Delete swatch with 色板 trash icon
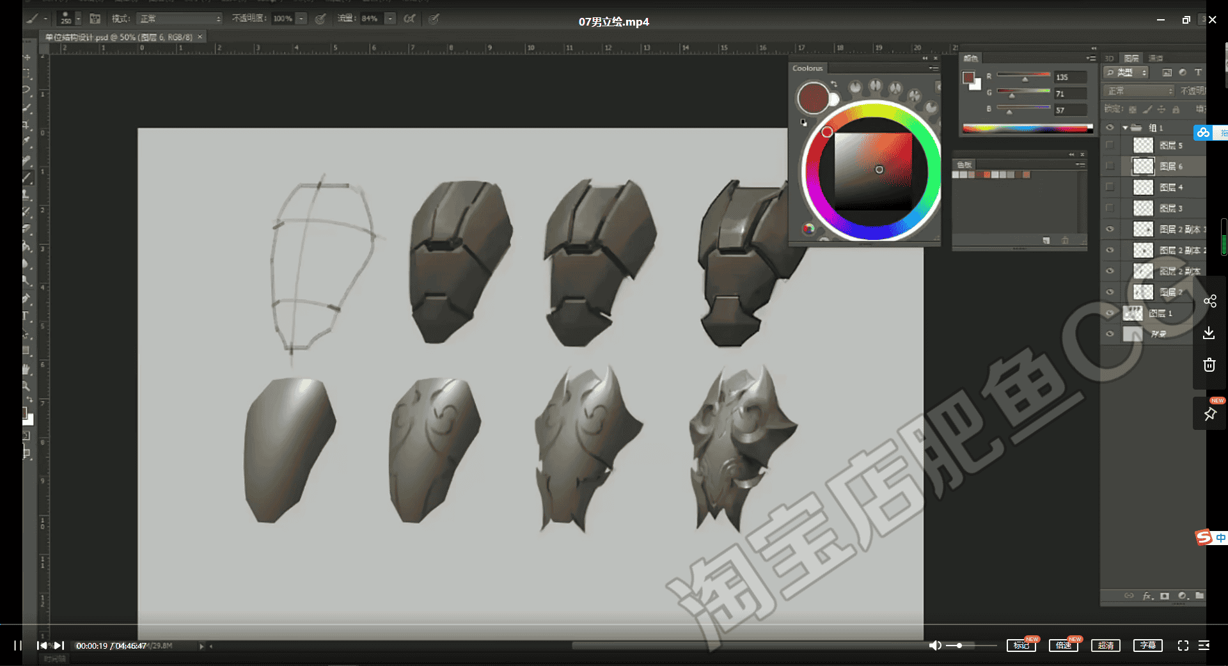The image size is (1228, 666). click(x=1065, y=241)
